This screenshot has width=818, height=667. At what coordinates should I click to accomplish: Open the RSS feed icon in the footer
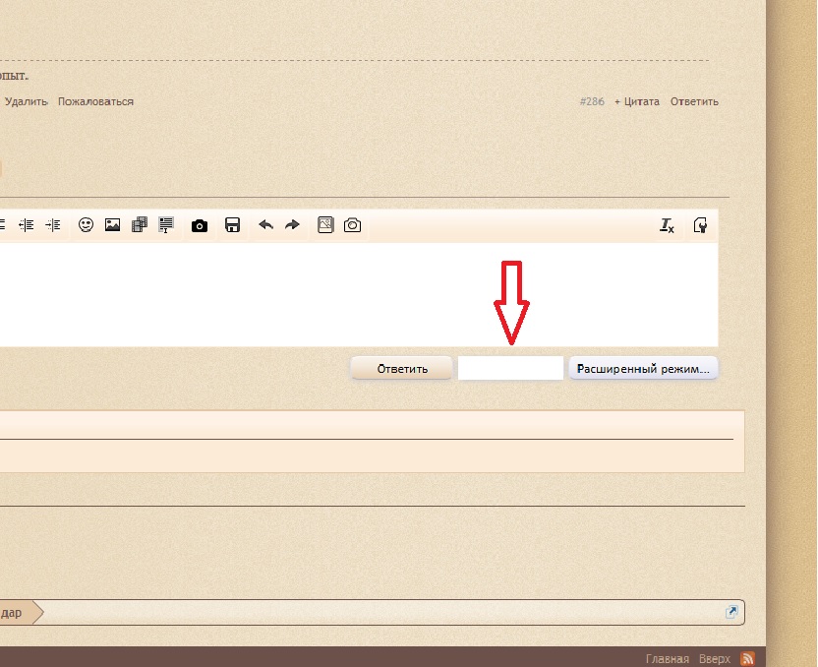point(747,658)
